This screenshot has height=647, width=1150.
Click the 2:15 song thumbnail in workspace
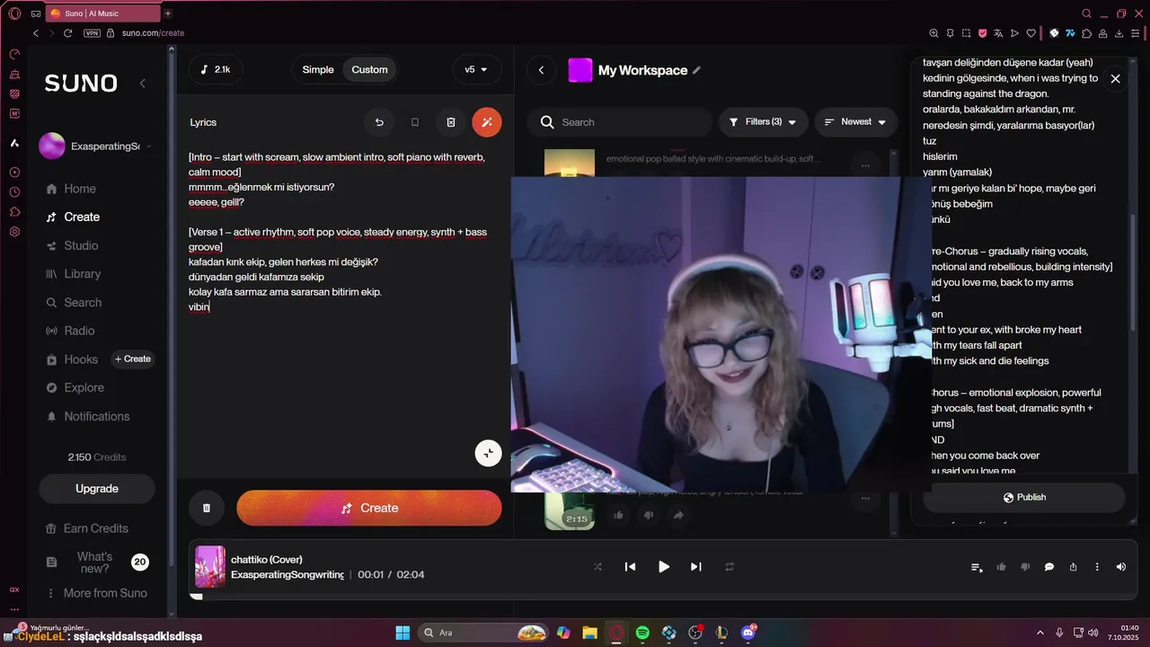click(569, 510)
